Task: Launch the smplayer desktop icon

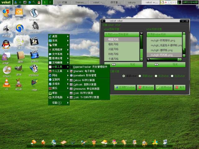Action: click(x=34, y=69)
